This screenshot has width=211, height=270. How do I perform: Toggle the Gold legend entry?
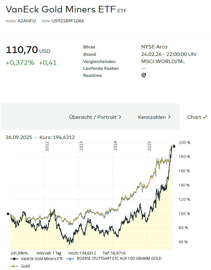20,266
